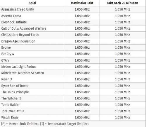
Task: Select Metro: Last Light Redux
Action: click(x=18, y=67)
